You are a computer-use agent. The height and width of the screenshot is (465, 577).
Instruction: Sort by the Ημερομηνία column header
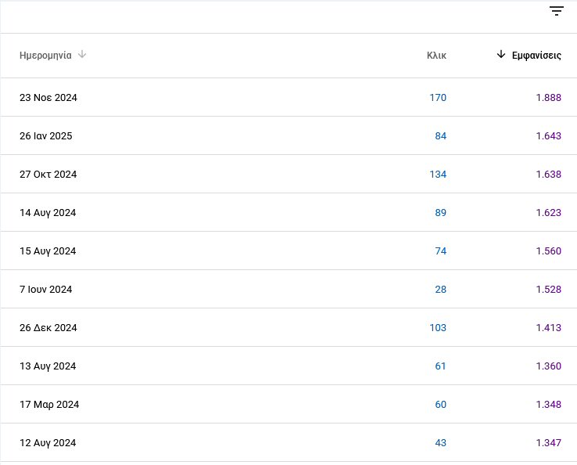[45, 56]
